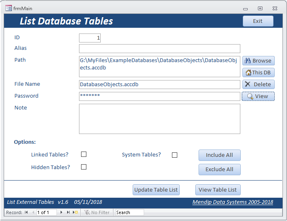Click into the Alias text field

coord(159,49)
